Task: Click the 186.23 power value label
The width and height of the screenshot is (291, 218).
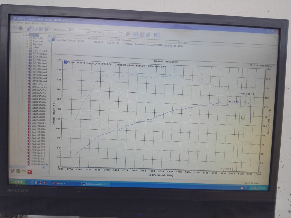Action: (x=231, y=102)
